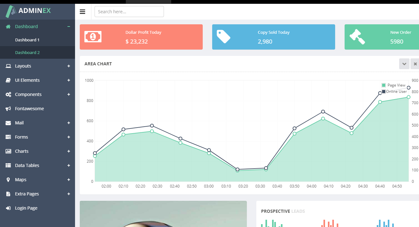This screenshot has height=227, width=419.
Task: Click the 5980 new order value
Action: 397,41
